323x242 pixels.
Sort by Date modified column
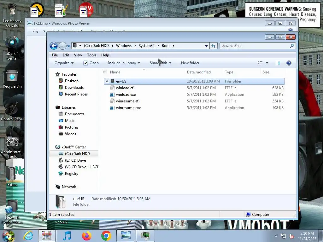coord(199,72)
